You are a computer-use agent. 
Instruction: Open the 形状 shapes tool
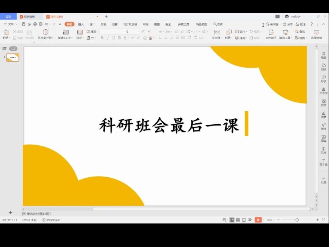tap(229, 32)
